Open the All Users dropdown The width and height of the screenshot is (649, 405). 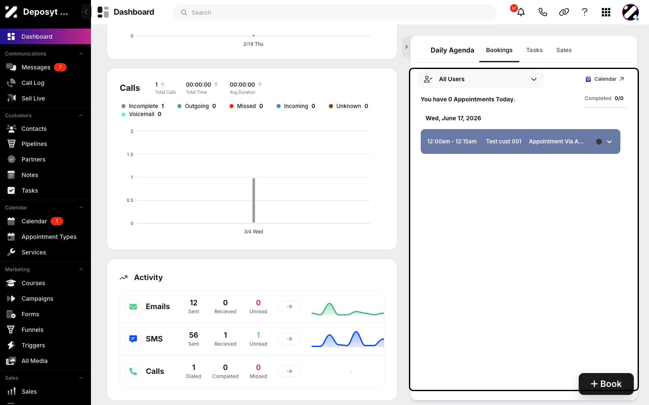tap(481, 79)
